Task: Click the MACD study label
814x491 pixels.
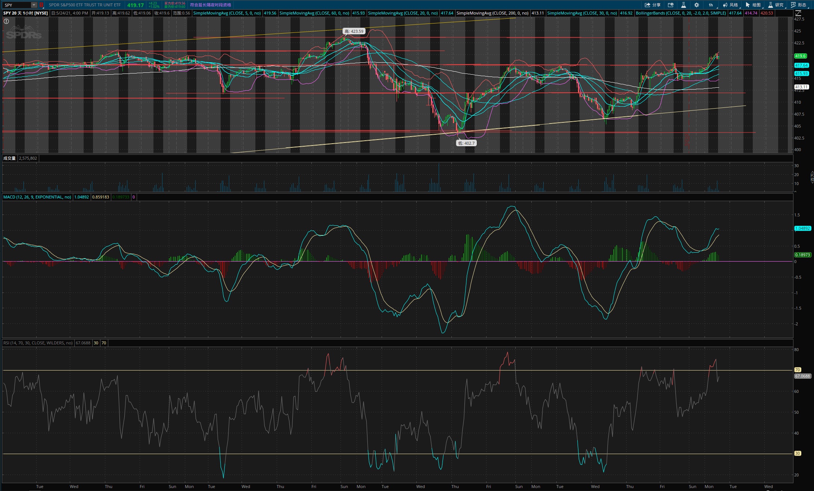Action: pyautogui.click(x=37, y=197)
